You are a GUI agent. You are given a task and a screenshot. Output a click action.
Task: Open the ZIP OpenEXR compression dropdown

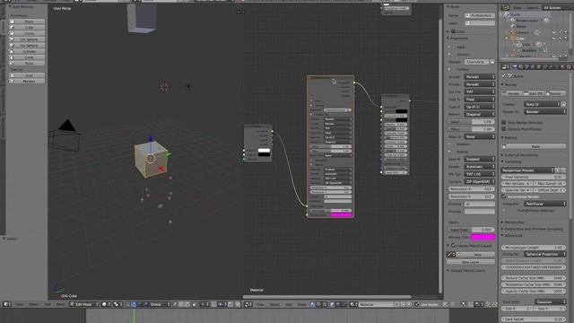click(x=480, y=181)
